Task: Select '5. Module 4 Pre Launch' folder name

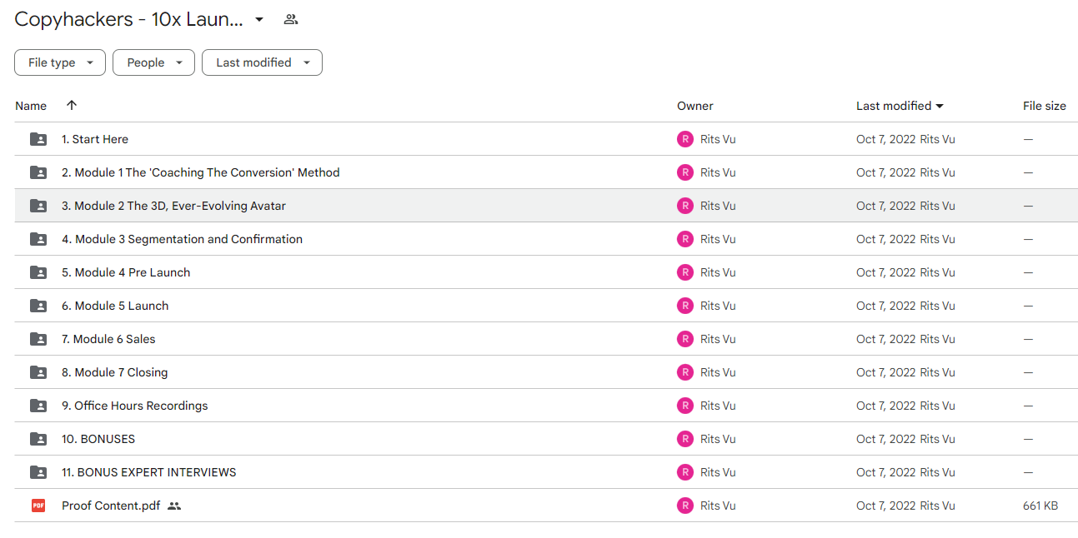Action: [126, 272]
